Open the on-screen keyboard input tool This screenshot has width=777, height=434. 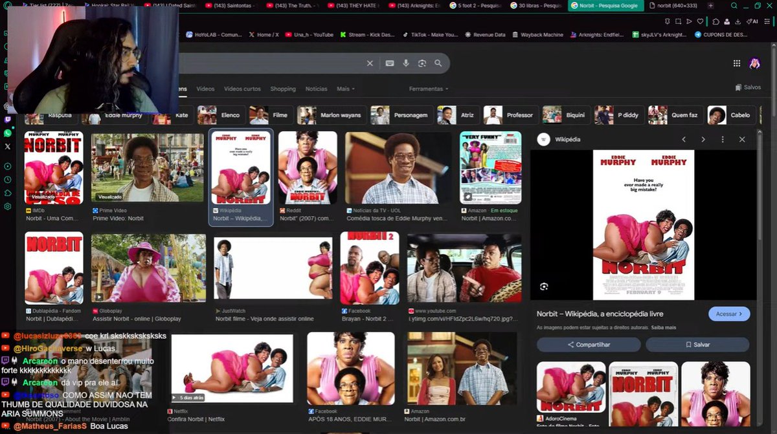(x=390, y=63)
